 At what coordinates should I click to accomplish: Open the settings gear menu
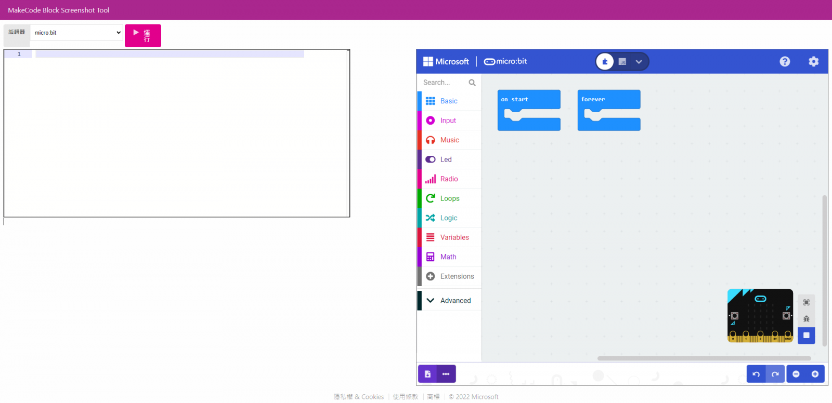813,61
